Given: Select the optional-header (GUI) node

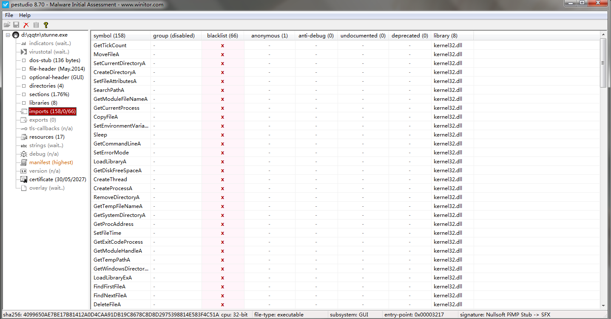Looking at the screenshot, I should 57,77.
